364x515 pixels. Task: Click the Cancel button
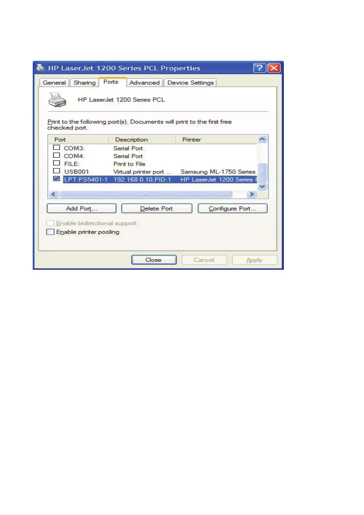click(x=204, y=260)
